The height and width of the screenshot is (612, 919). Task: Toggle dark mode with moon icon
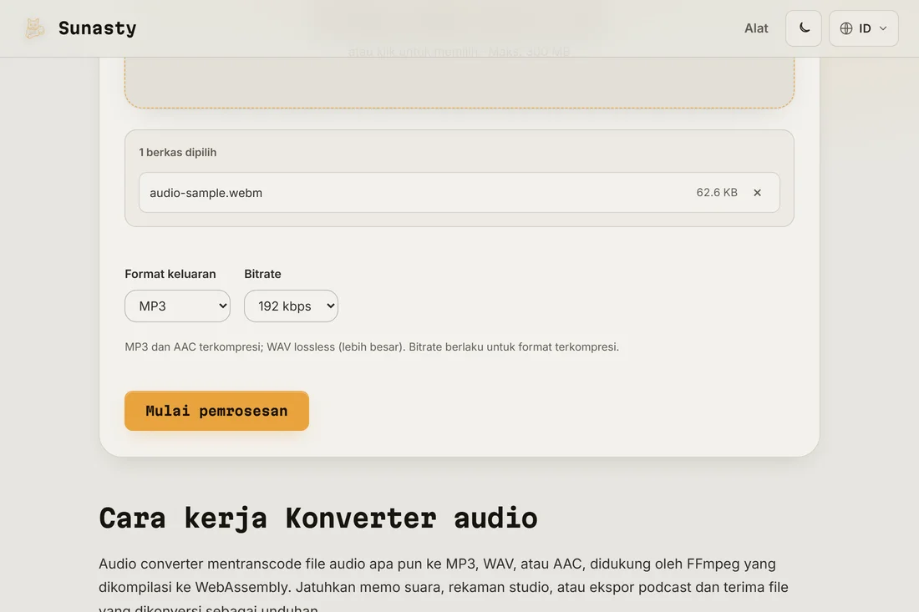tap(804, 28)
